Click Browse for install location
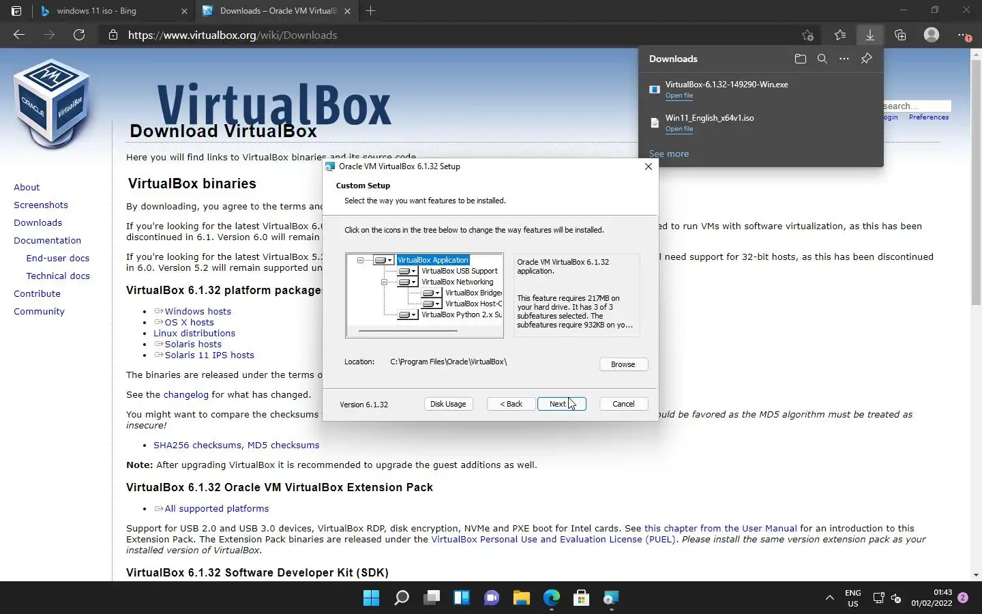 click(x=623, y=364)
